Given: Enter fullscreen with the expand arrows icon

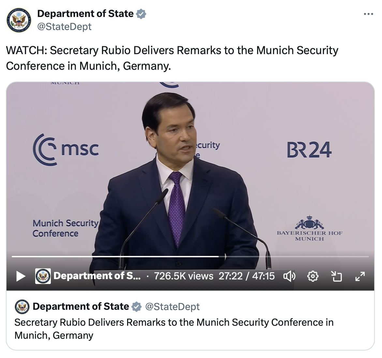Looking at the screenshot, I should point(360,276).
